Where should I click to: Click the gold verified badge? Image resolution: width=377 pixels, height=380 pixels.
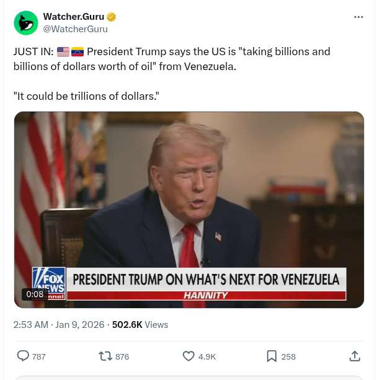(112, 17)
